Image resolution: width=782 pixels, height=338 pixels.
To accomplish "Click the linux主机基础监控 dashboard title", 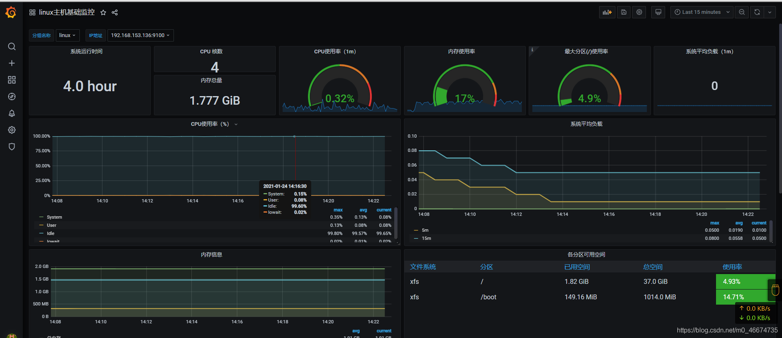I will tap(67, 13).
